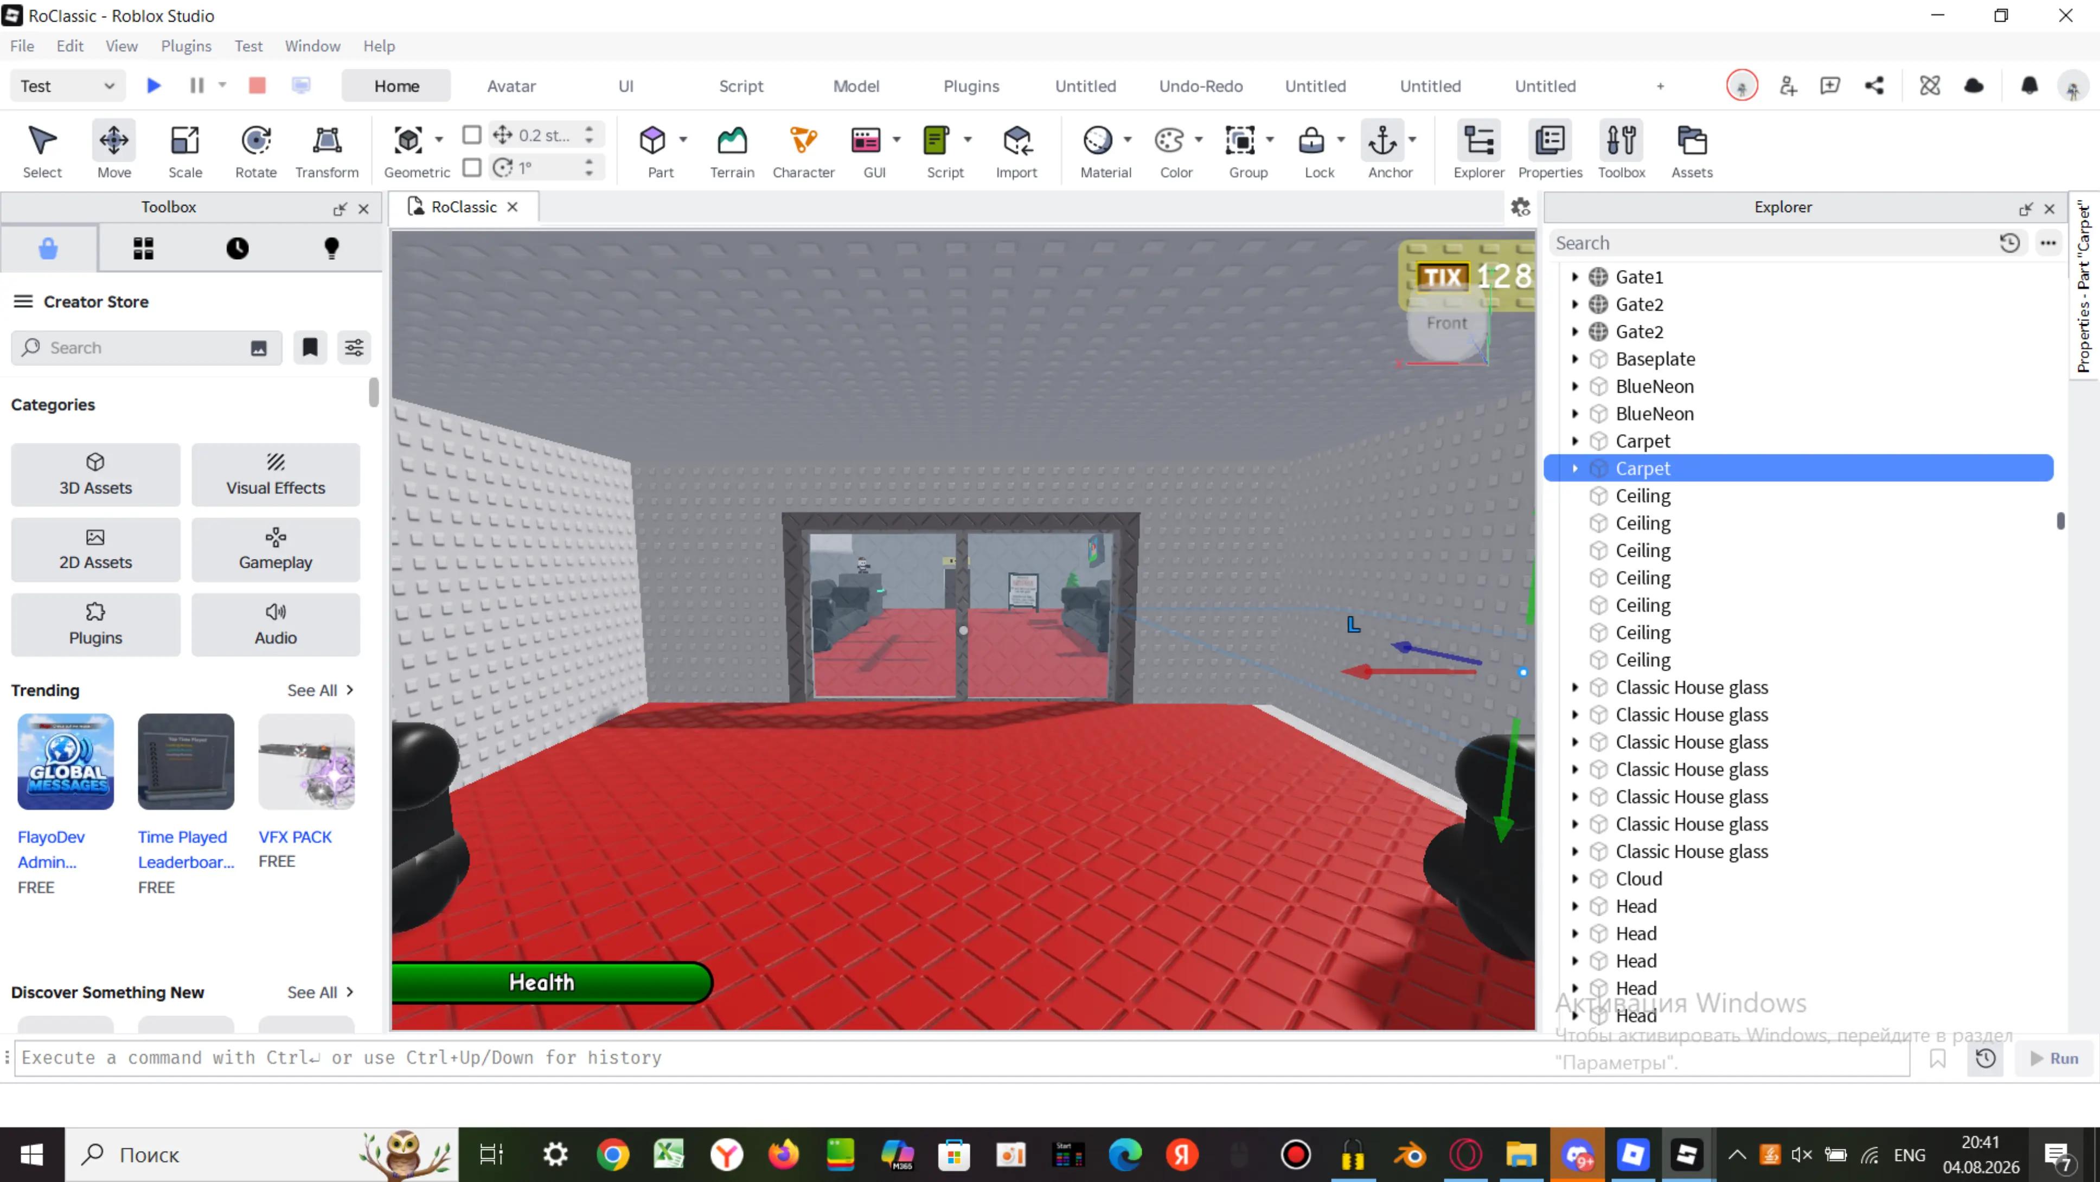Screen dimensions: 2100x1182
Task: Show the Explorer panel
Action: click(1479, 150)
